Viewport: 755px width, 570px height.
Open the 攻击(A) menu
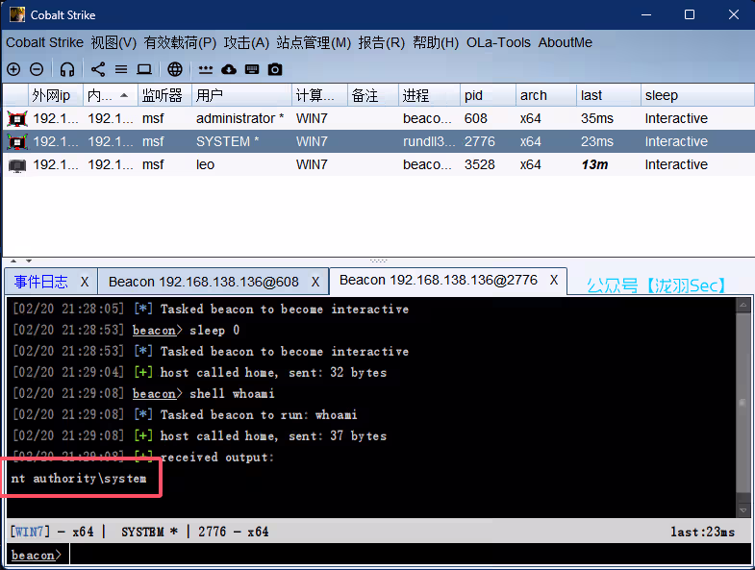click(x=246, y=42)
